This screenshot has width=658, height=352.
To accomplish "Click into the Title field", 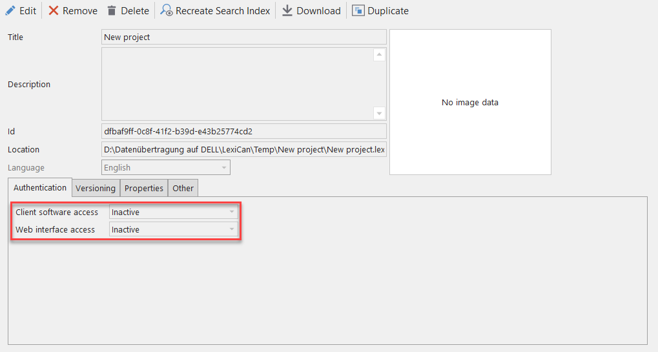I will pos(243,37).
